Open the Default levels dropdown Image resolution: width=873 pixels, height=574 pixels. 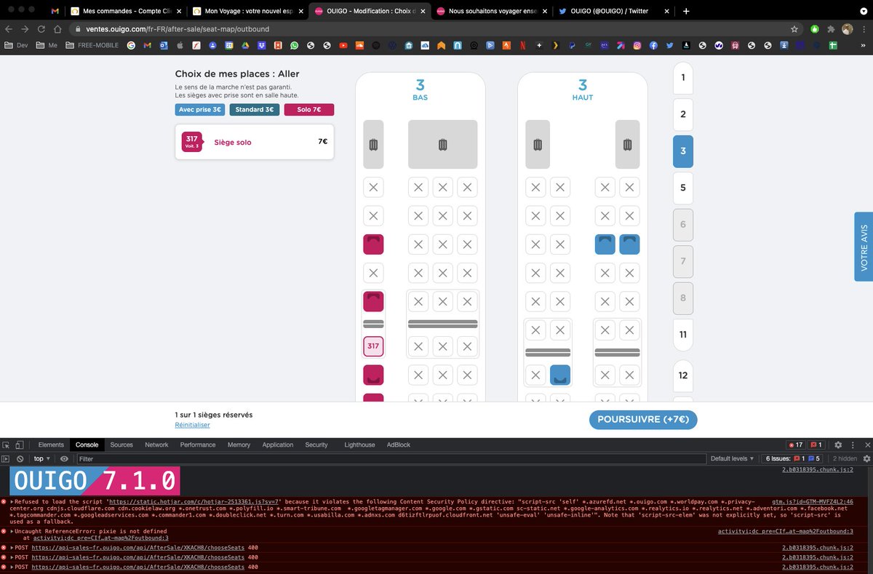pos(732,459)
